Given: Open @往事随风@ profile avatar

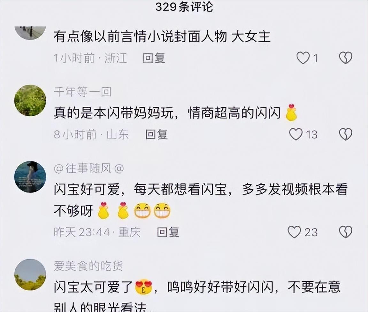Looking at the screenshot, I should [x=30, y=177].
